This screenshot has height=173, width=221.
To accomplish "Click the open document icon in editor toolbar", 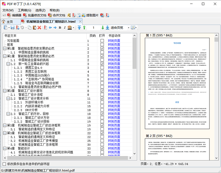I will (6, 27).
